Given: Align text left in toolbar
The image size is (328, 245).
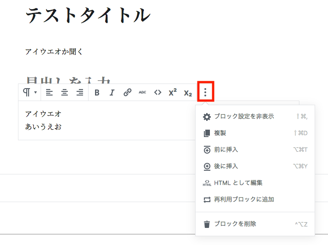Looking at the screenshot, I should coord(49,93).
